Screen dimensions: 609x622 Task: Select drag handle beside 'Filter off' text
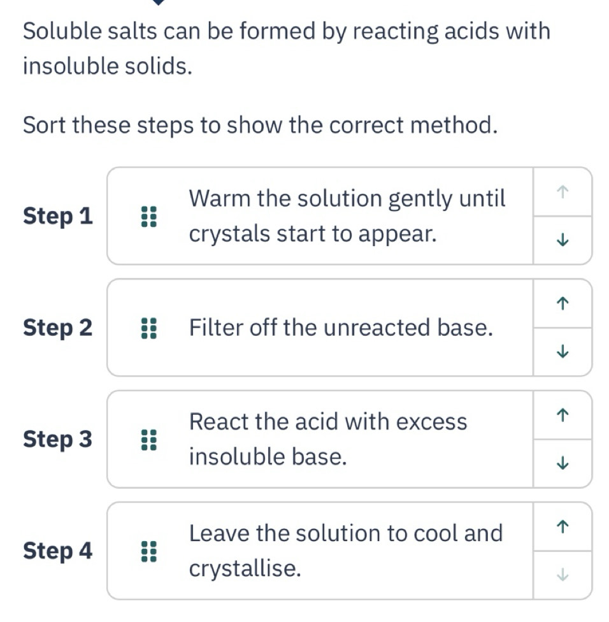tap(149, 328)
